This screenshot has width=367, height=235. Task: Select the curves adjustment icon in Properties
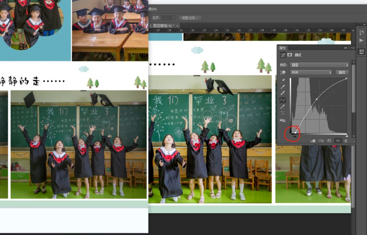[283, 55]
